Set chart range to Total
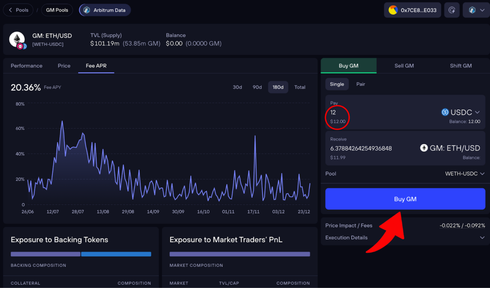490x288 pixels. coord(300,87)
